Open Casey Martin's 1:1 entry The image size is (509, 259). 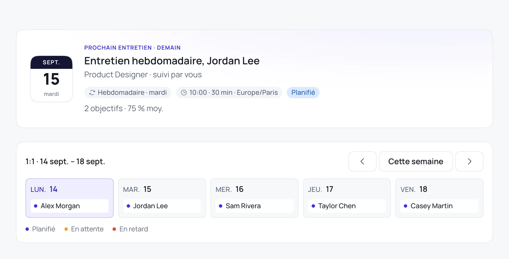click(x=439, y=206)
